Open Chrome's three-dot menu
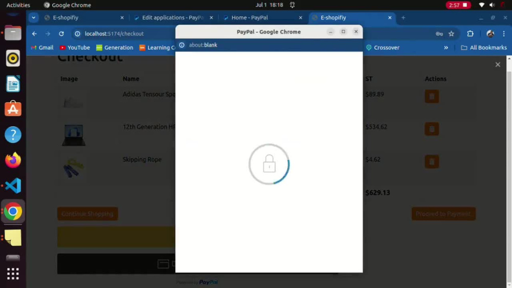Screen dimensions: 512x288 (504, 34)
